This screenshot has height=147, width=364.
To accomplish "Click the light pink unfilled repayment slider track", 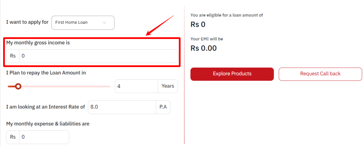I will tap(66, 86).
